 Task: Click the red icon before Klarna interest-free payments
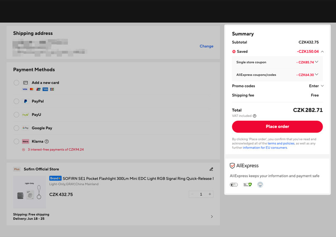[24, 150]
